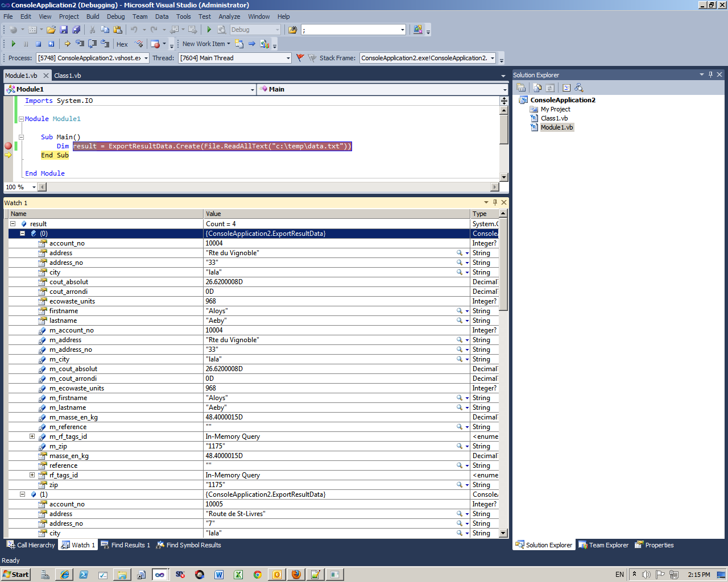
Task: Switch to Call Hierarchy tab
Action: pyautogui.click(x=31, y=545)
